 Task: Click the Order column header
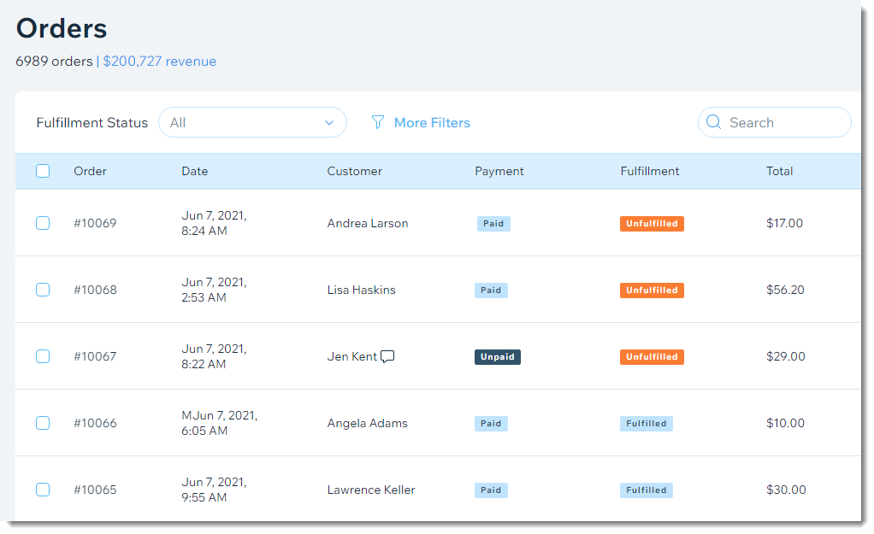91,171
